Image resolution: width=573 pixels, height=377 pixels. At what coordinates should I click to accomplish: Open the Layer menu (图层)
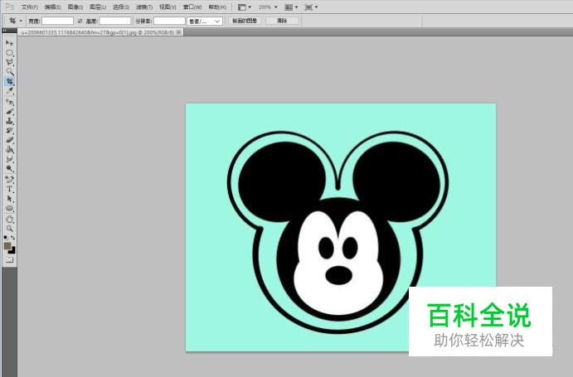(98, 7)
